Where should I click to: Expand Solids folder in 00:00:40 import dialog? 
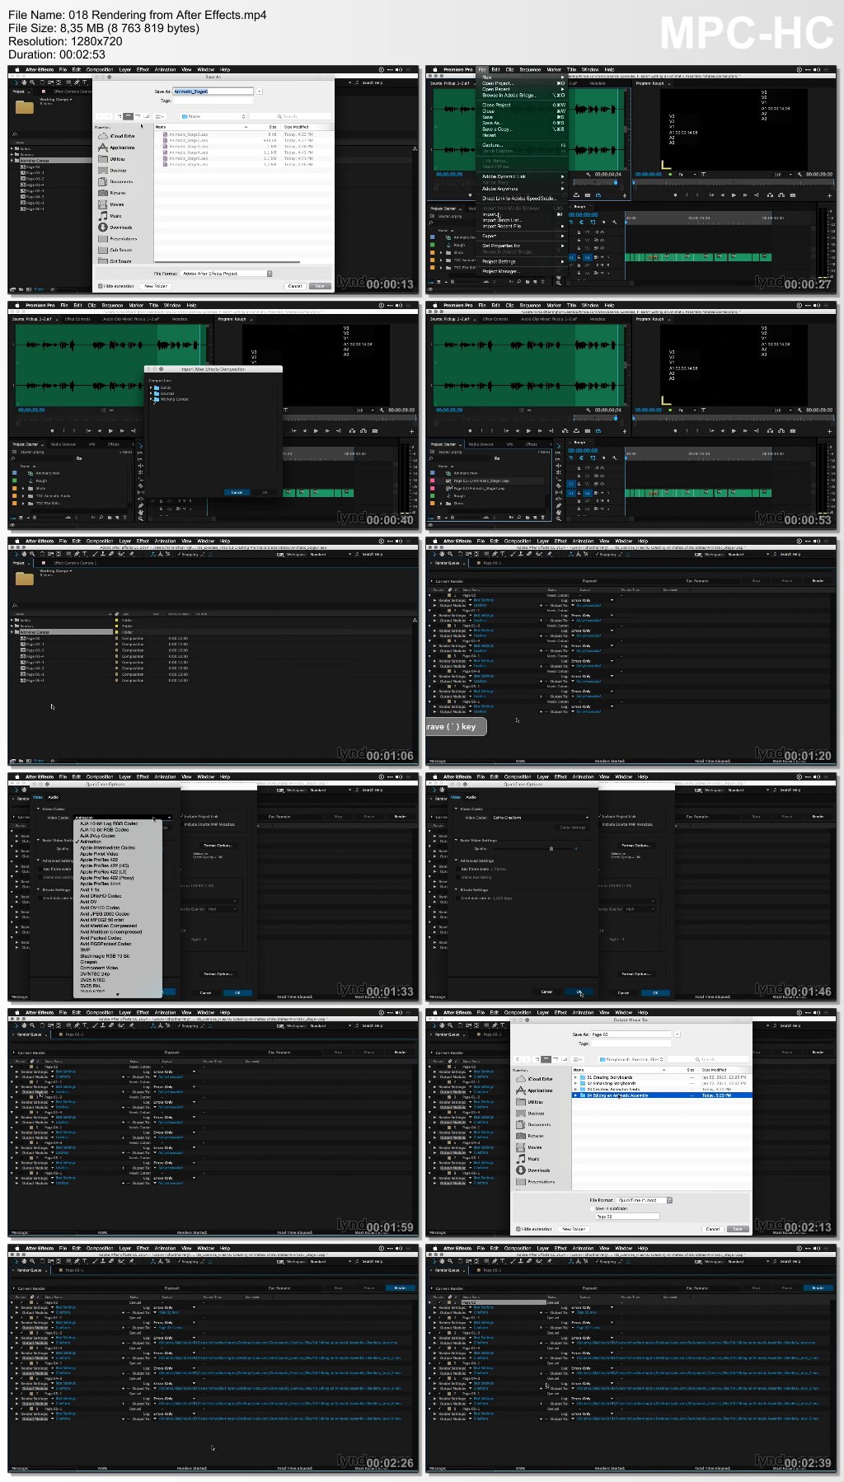coord(151,387)
